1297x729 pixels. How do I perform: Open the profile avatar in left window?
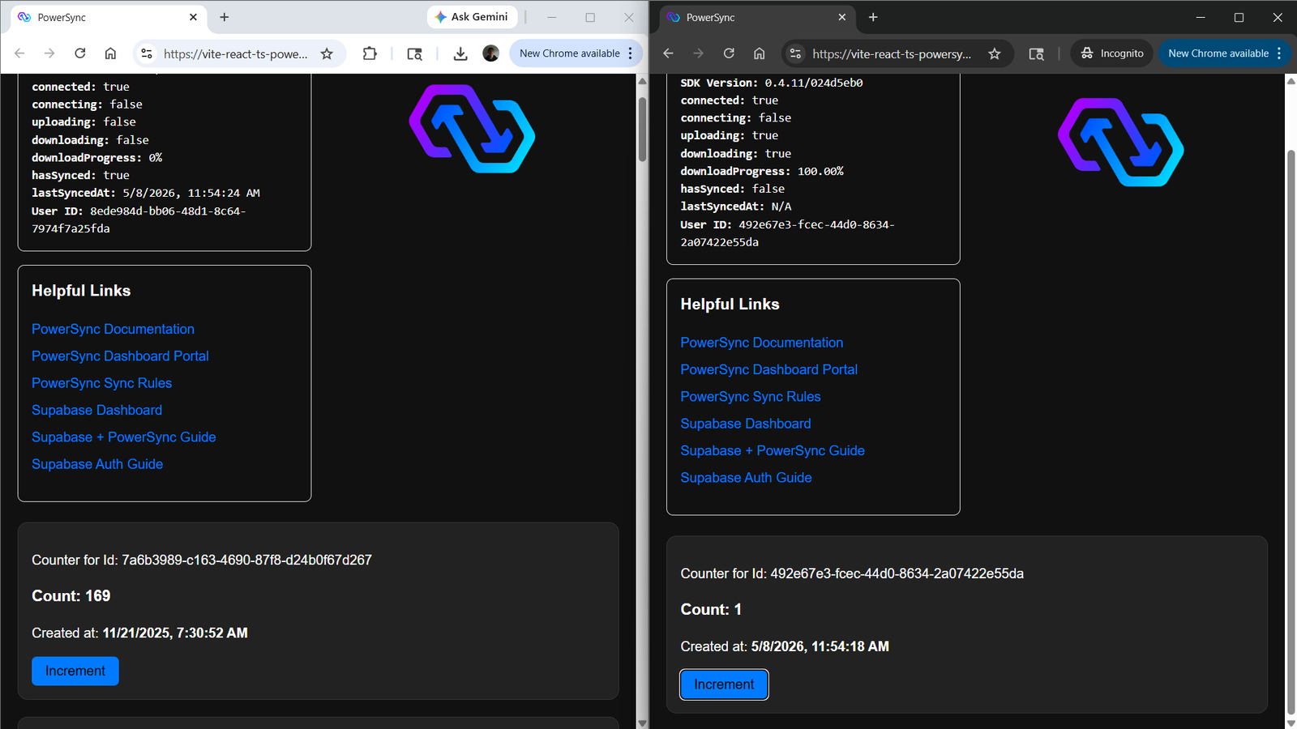490,53
